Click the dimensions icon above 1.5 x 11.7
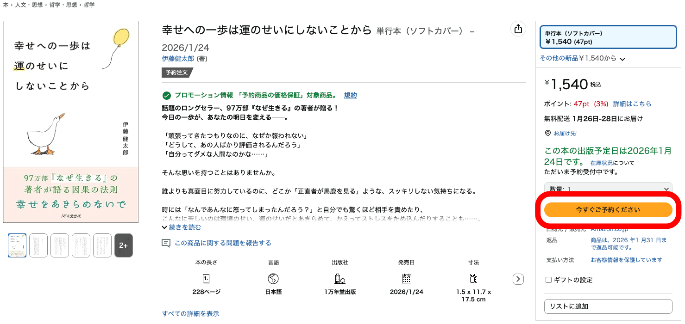This screenshot has width=685, height=324. pyautogui.click(x=473, y=279)
